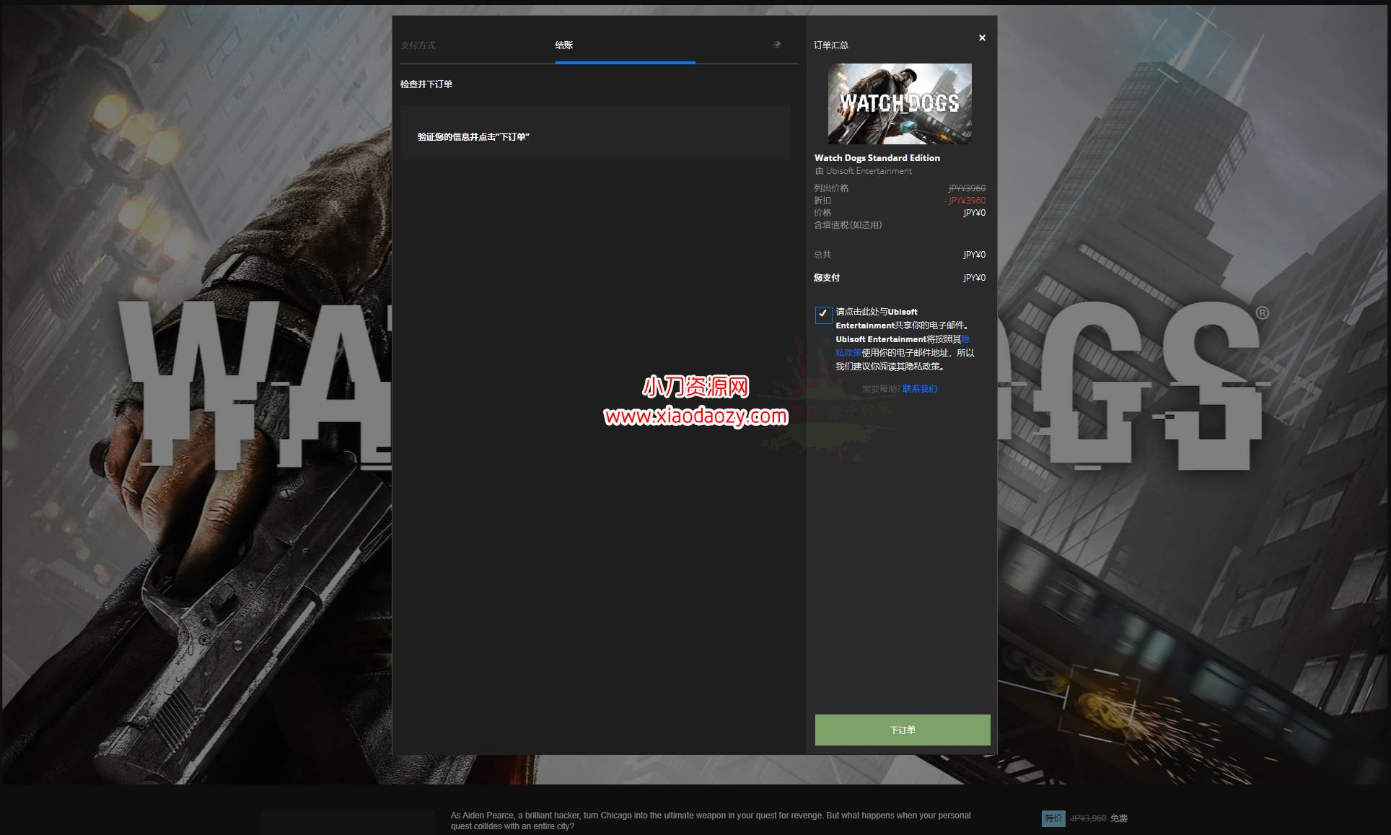Click the 订单汇总 order summary heading
The width and height of the screenshot is (1391, 835).
pos(831,45)
